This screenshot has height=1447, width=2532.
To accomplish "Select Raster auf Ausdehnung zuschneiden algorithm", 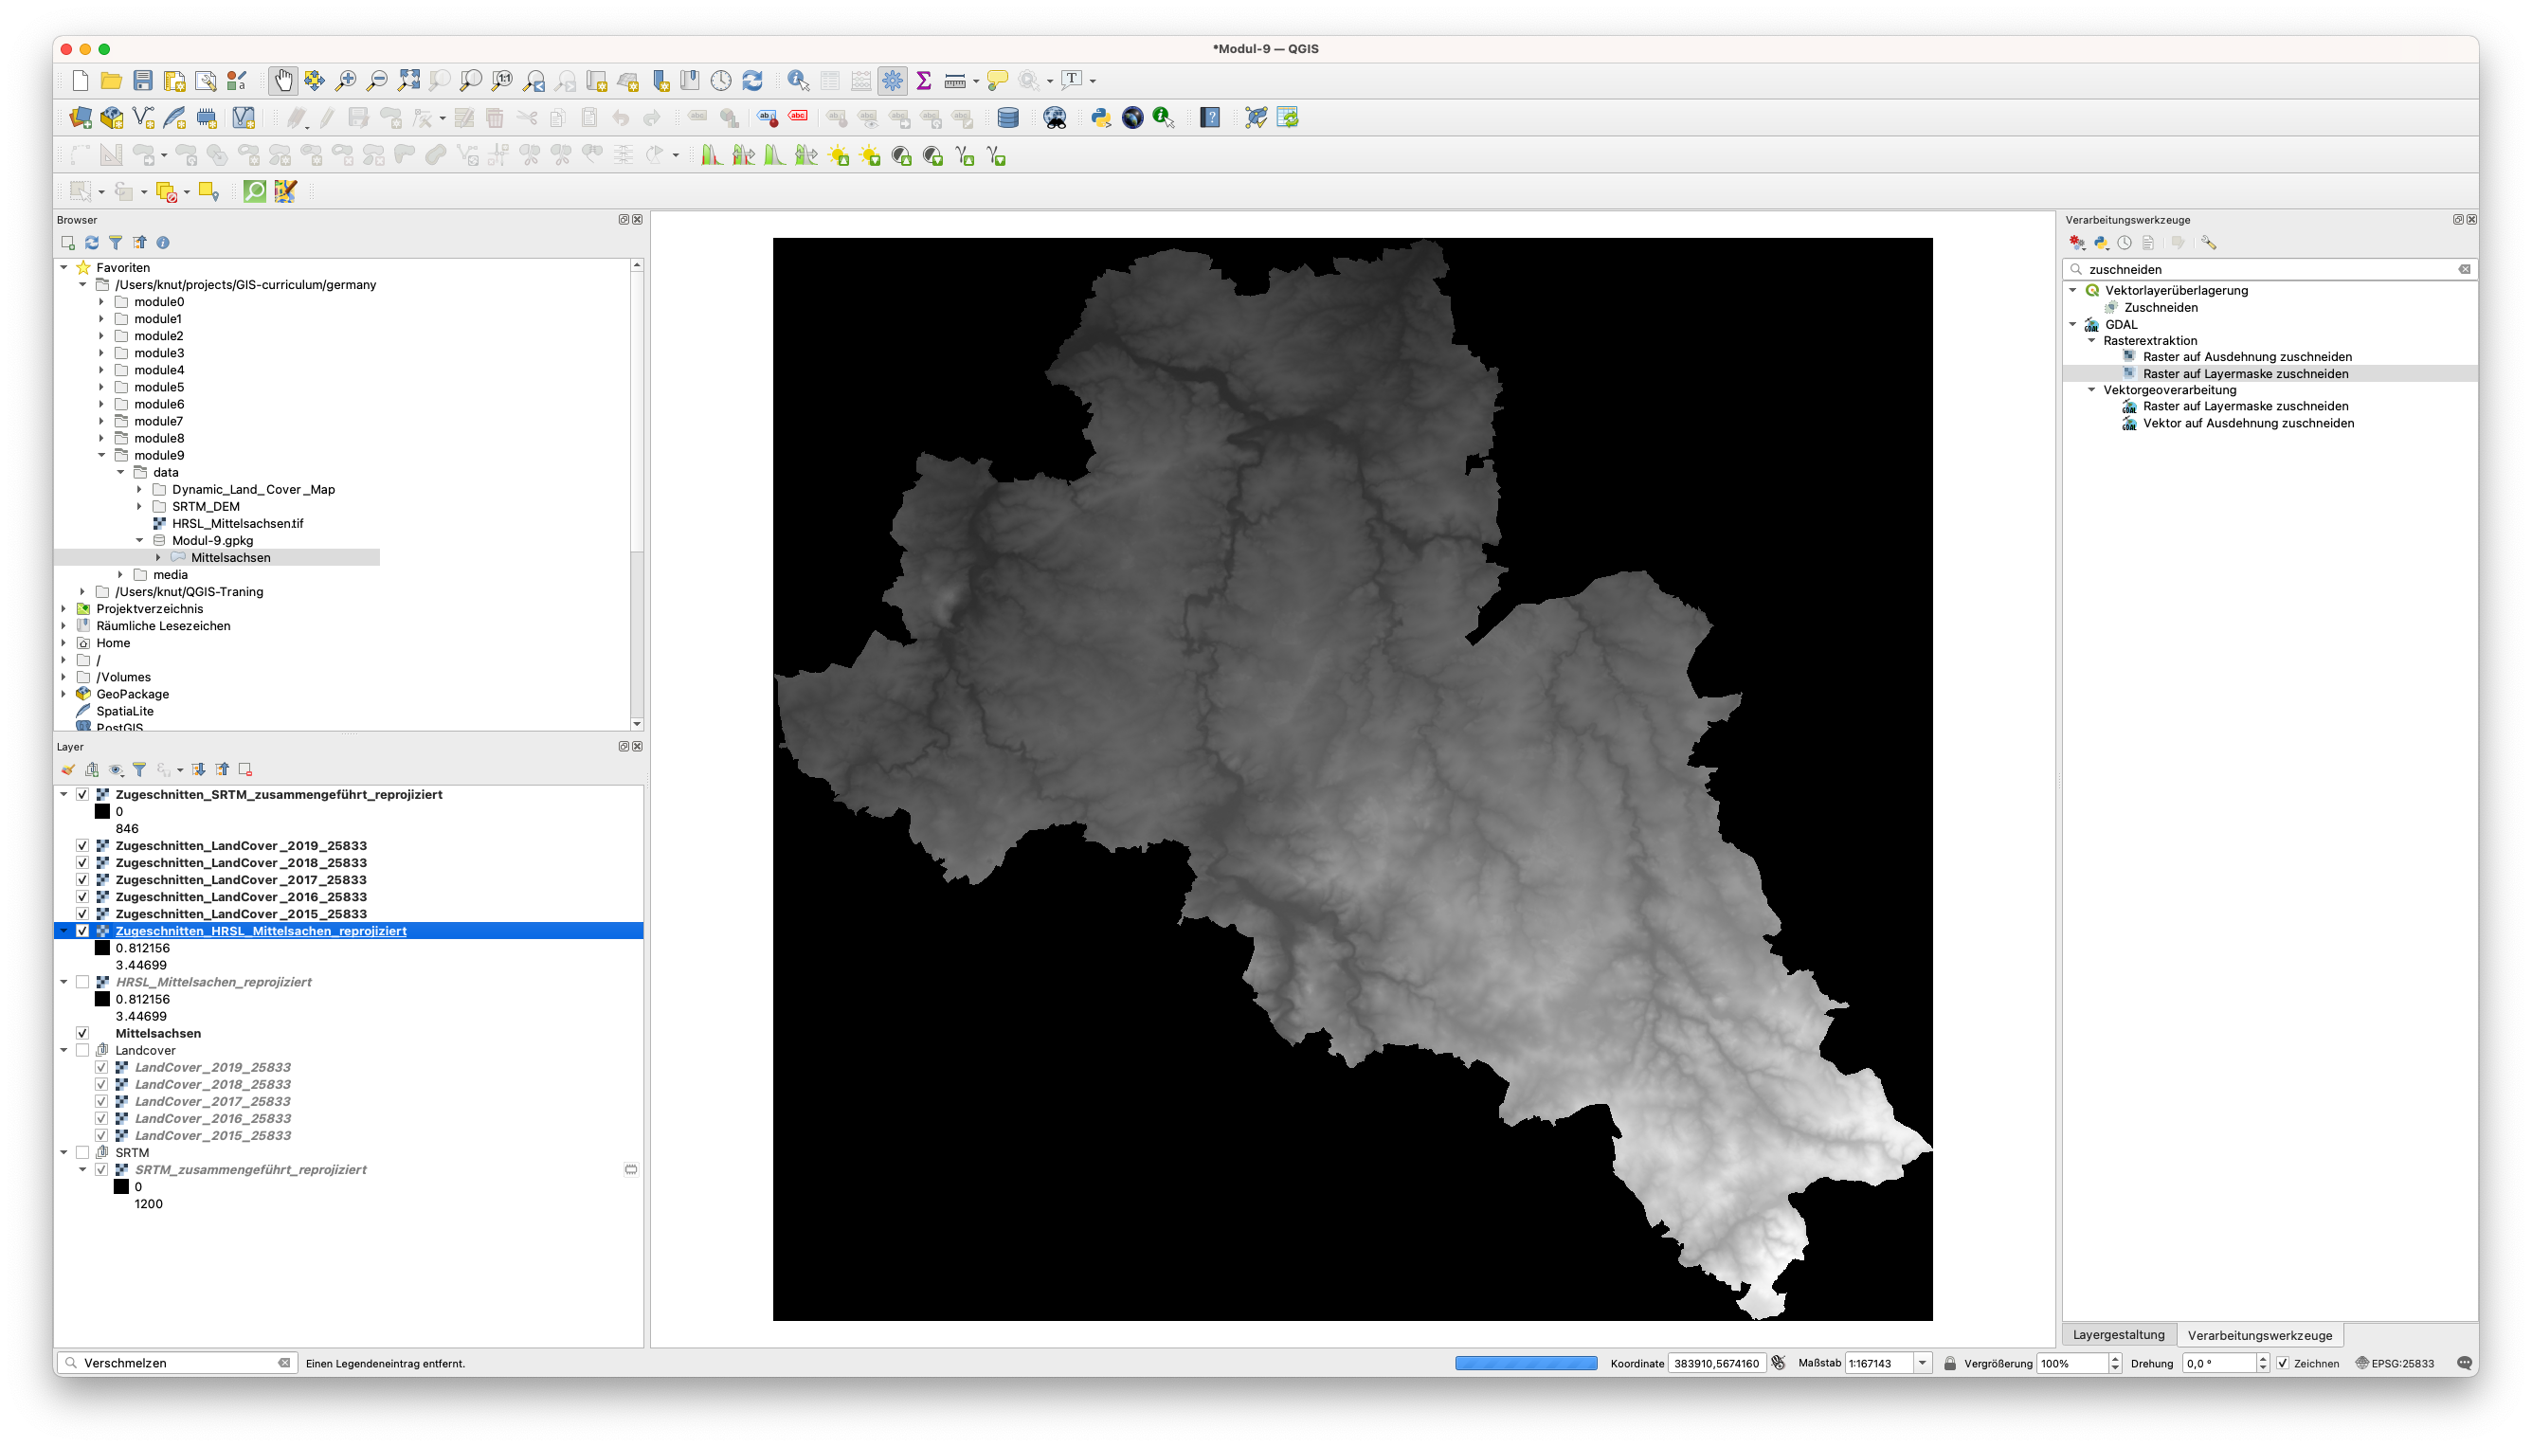I will [2247, 357].
